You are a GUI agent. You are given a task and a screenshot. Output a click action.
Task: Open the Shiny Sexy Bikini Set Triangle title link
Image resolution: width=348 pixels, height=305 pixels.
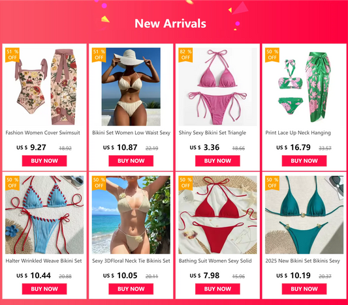pos(212,133)
